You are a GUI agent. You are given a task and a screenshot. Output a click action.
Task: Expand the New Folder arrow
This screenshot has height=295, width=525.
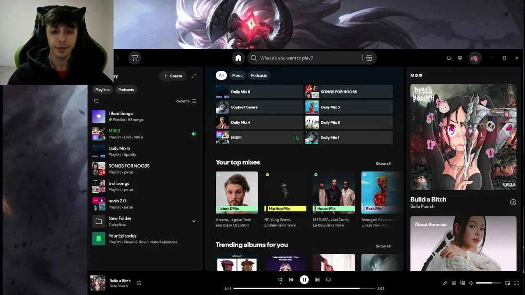194,221
